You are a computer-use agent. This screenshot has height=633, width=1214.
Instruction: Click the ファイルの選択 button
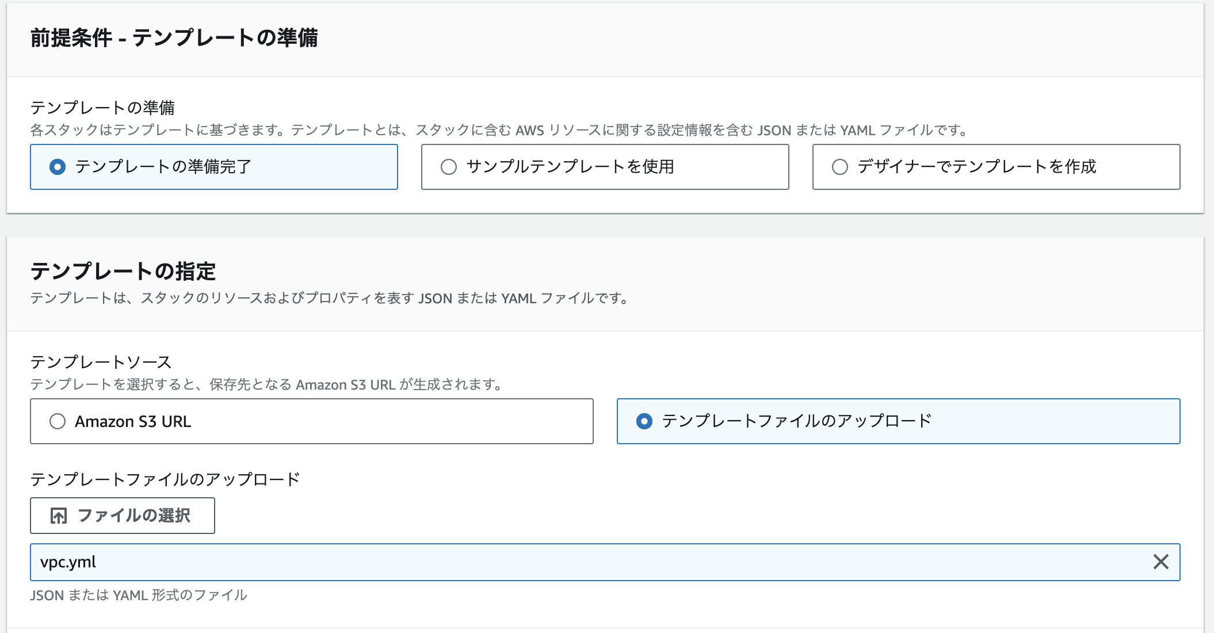pyautogui.click(x=122, y=516)
